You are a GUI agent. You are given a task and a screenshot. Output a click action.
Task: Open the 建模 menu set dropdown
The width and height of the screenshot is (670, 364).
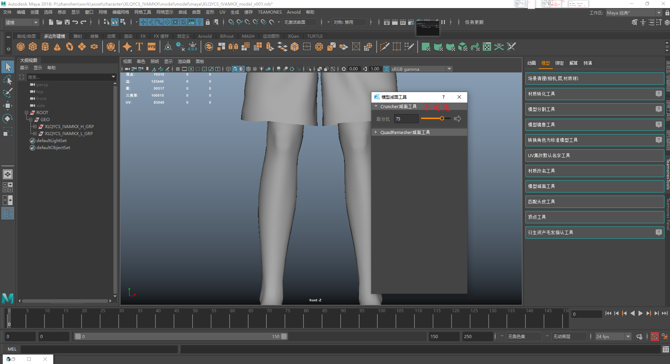(x=22, y=22)
